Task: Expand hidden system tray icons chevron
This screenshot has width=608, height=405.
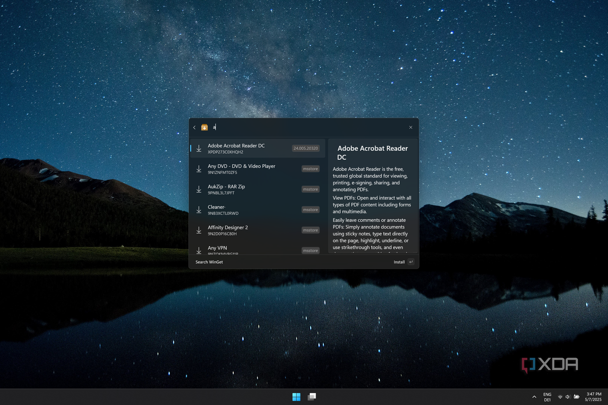Action: click(534, 397)
